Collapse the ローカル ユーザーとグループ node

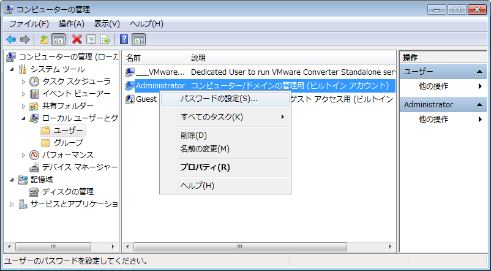(x=23, y=118)
